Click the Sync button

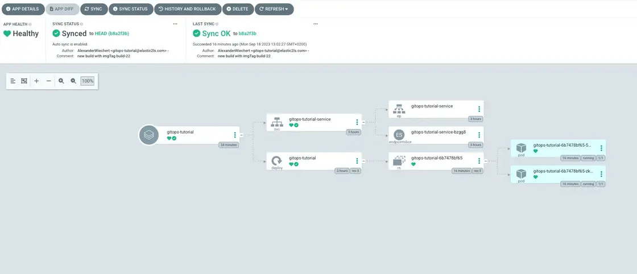tap(93, 9)
